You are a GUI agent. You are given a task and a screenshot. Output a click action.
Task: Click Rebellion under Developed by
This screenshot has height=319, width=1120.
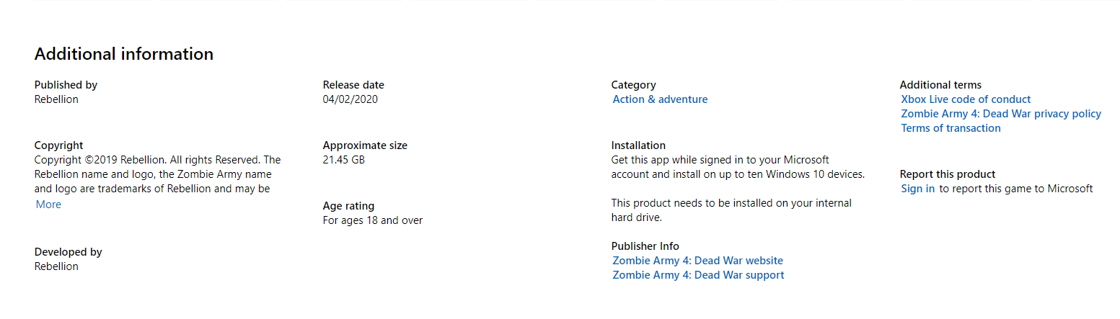56,266
